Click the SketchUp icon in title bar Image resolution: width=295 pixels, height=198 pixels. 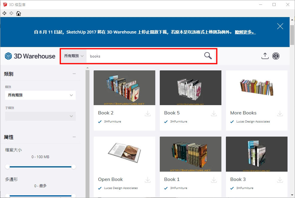pos(5,4)
